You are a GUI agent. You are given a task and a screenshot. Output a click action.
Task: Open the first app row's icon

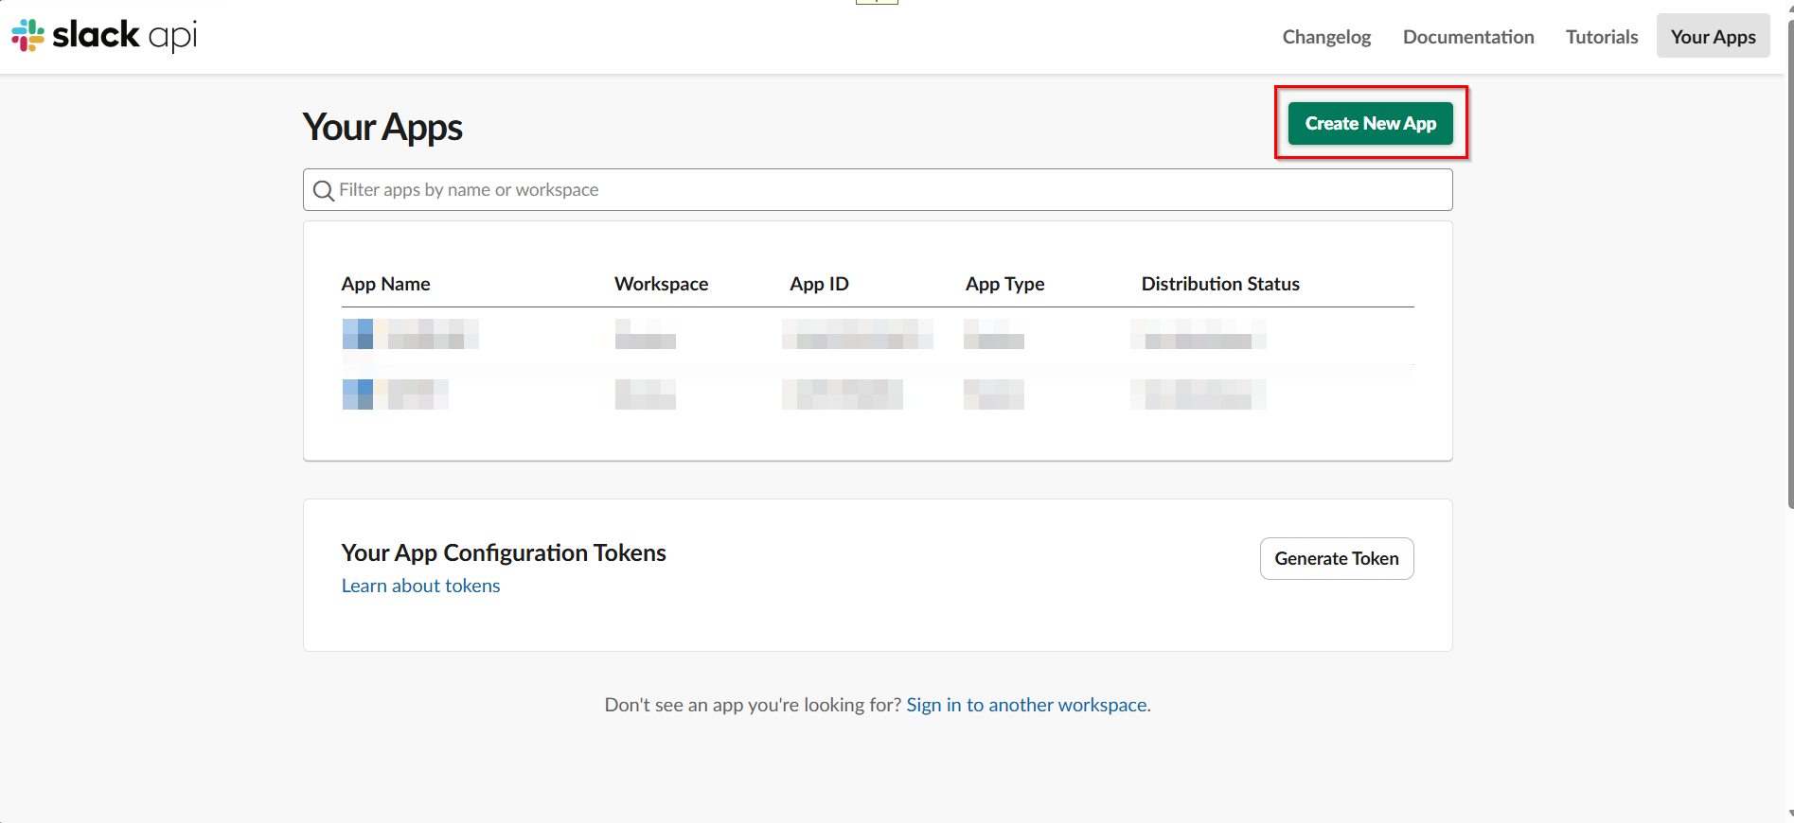pyautogui.click(x=358, y=334)
